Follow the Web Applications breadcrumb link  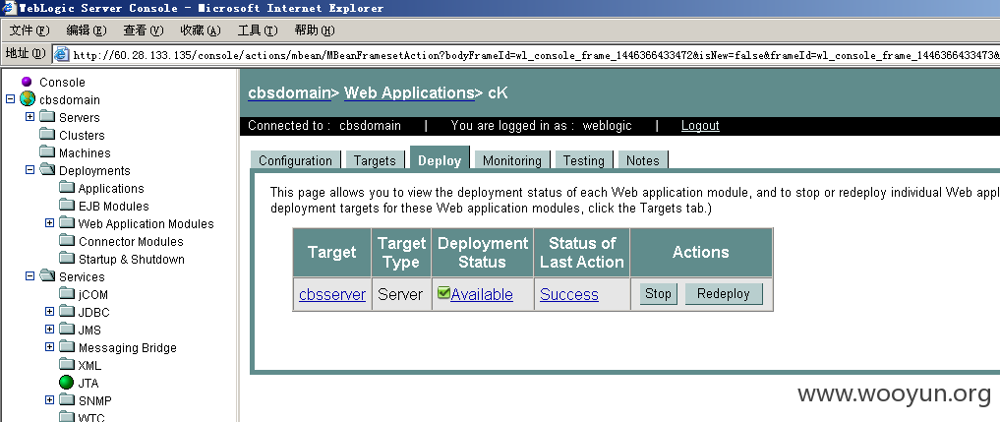point(409,92)
